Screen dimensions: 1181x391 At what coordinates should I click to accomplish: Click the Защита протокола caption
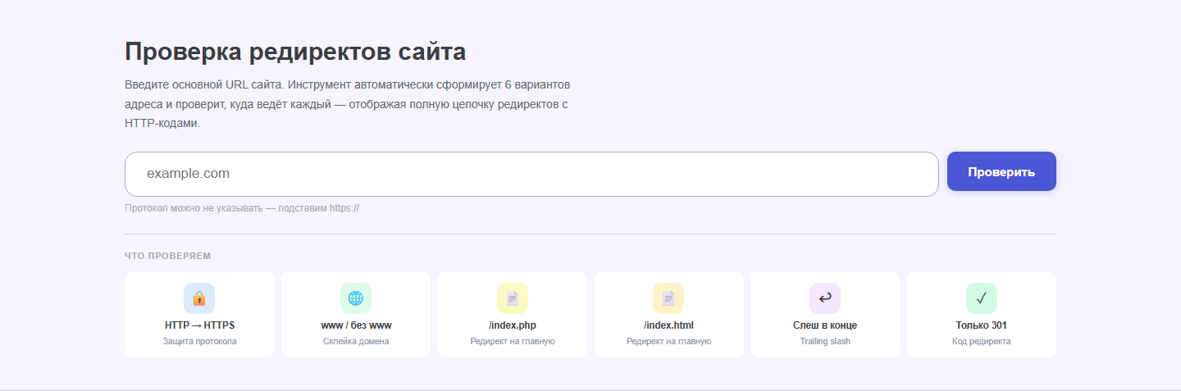coord(199,341)
